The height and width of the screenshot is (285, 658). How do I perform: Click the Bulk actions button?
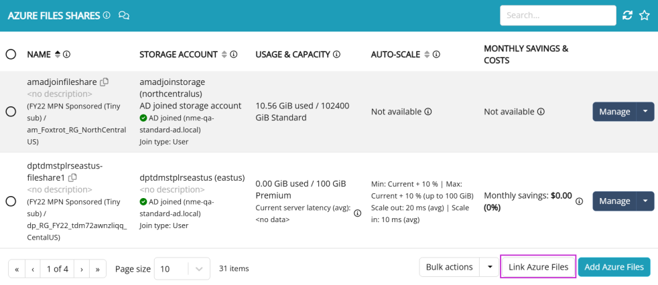tap(450, 268)
